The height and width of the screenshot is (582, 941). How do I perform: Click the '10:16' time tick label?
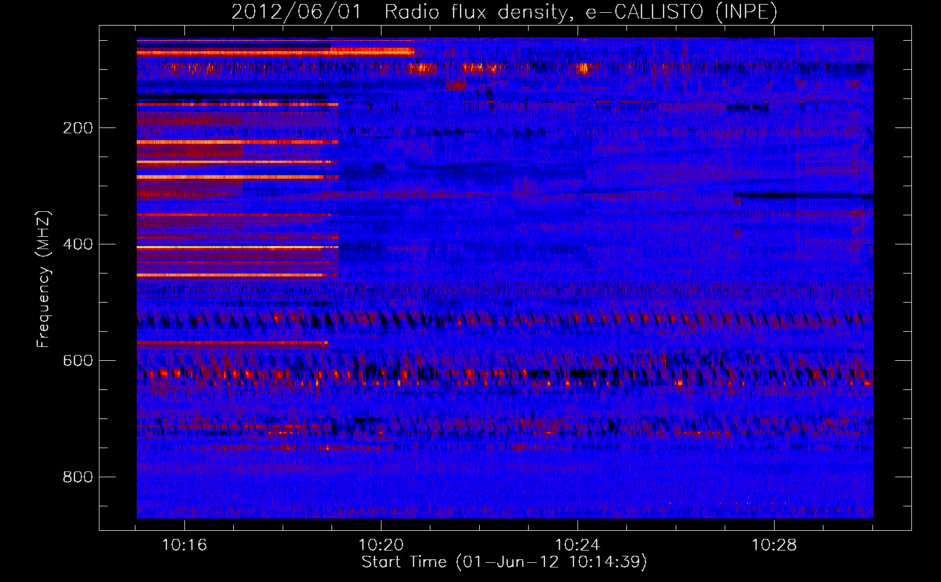point(184,545)
